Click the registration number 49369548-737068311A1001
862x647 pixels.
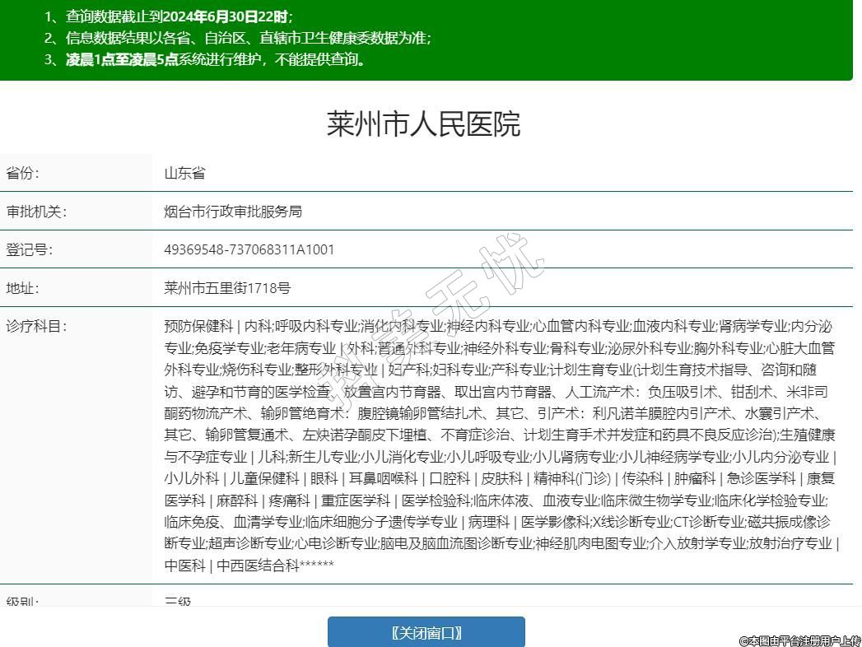coord(249,249)
